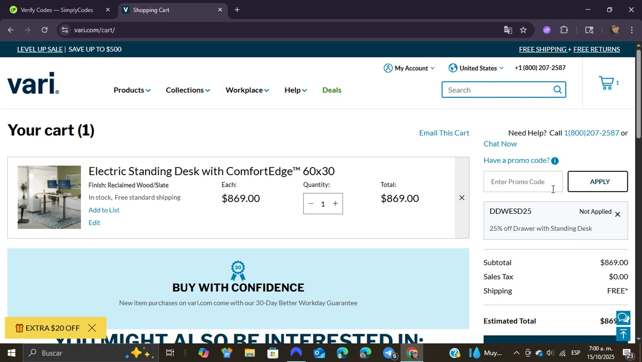Open the standing desk product thumbnail
Viewport: 642px width, 362px height.
[49, 197]
